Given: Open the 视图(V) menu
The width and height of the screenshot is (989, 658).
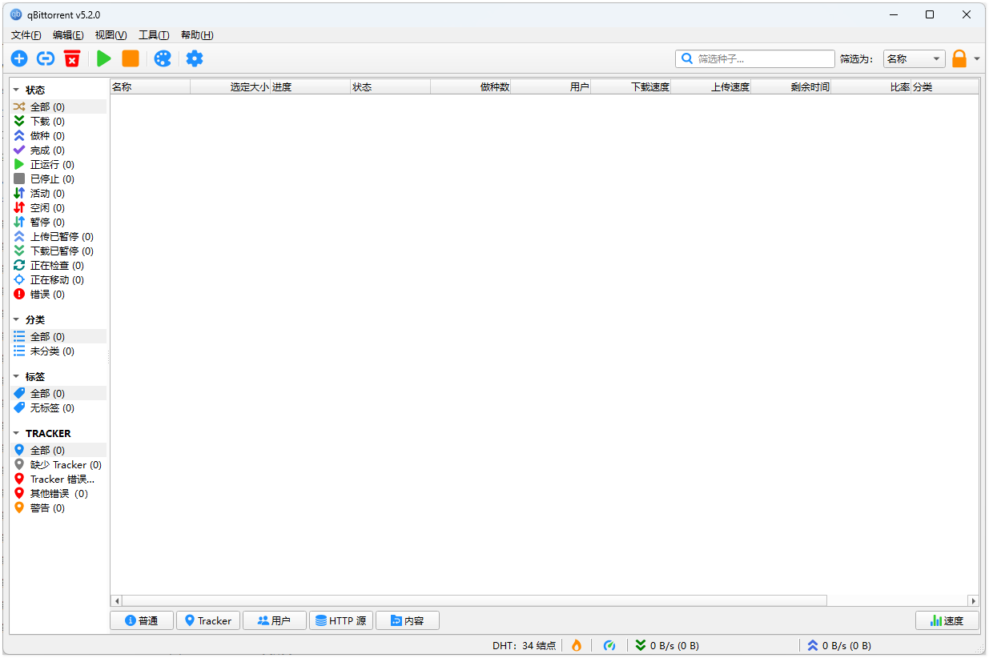Looking at the screenshot, I should click(111, 35).
